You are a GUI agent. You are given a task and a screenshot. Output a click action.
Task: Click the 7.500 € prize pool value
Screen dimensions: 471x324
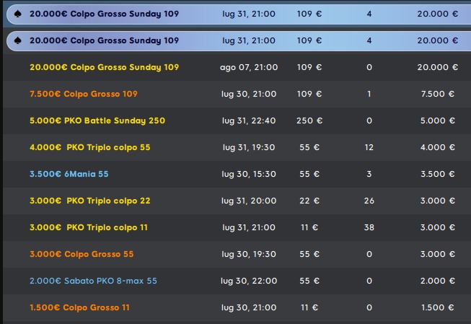438,94
